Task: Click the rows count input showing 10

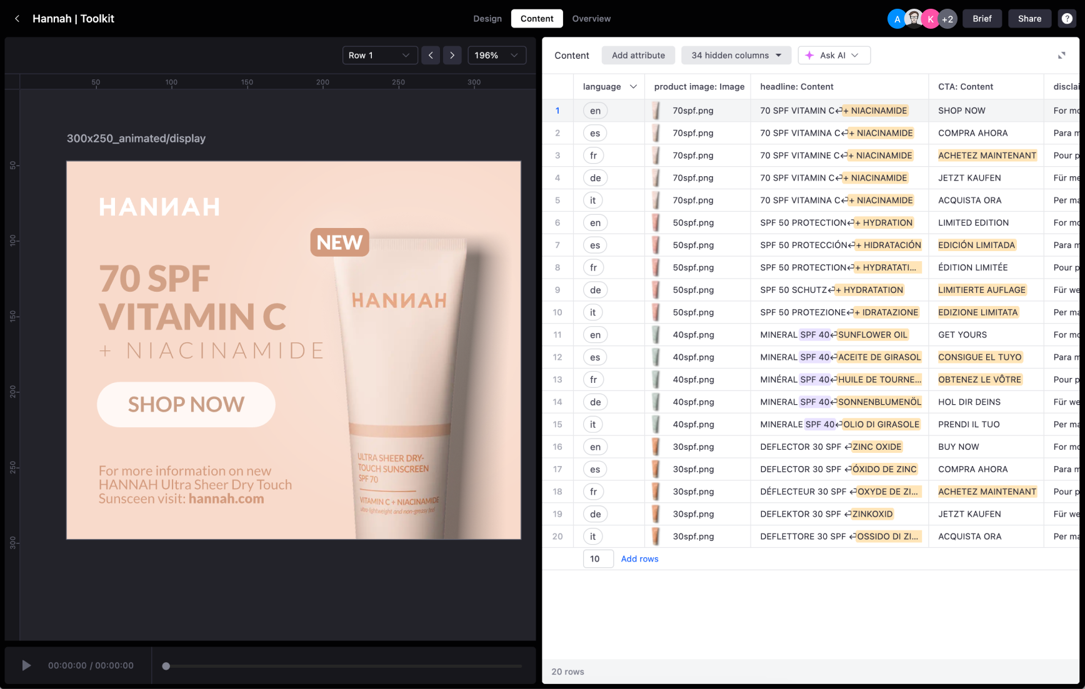Action: [598, 559]
